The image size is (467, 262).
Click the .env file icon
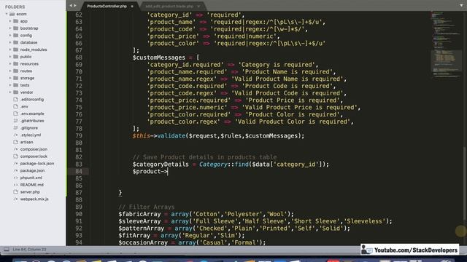point(16,106)
